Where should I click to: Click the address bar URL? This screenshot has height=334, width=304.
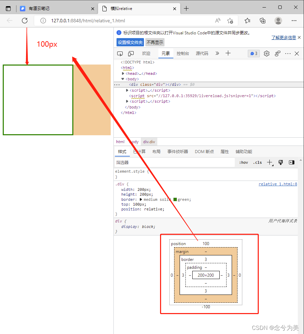pyautogui.click(x=88, y=21)
